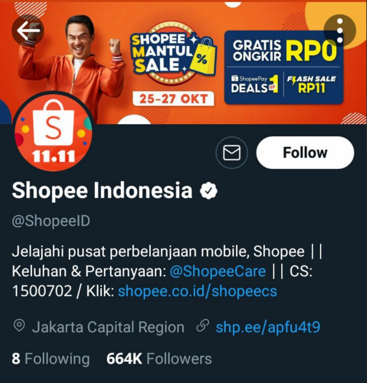This screenshot has width=367, height=383.
Task: Tap the envelope message icon
Action: tap(232, 153)
